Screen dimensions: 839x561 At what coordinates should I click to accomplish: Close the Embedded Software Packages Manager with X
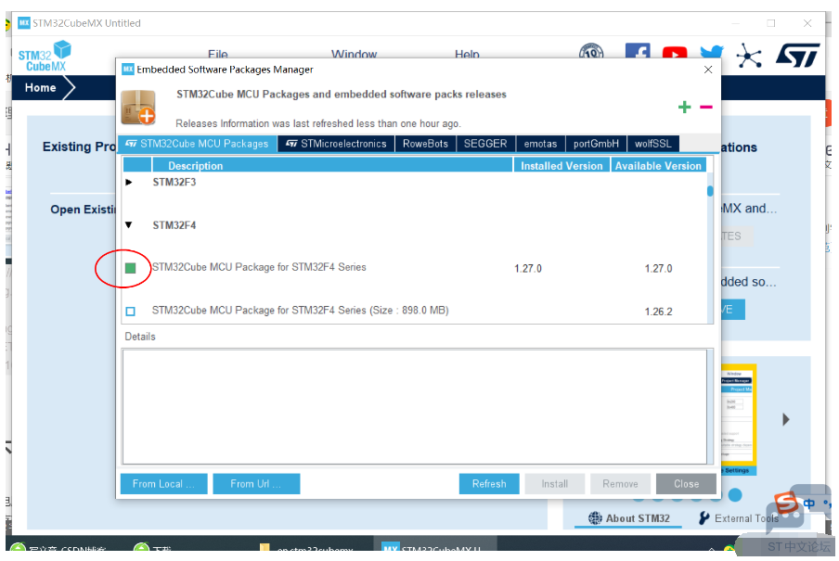pos(708,70)
